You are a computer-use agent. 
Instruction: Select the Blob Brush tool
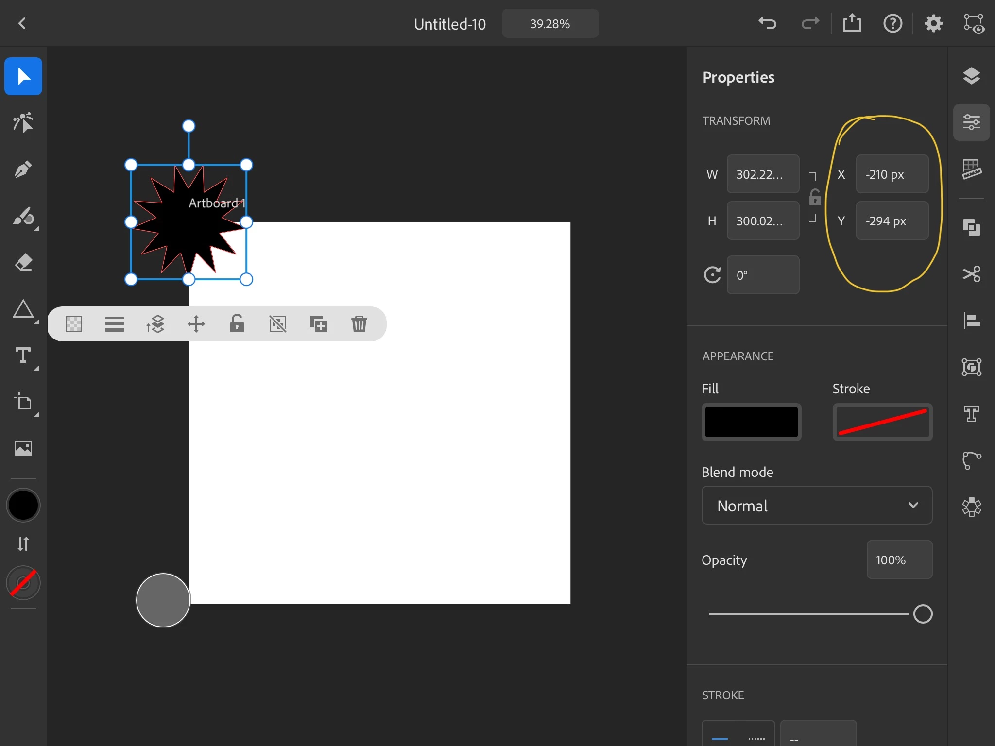coord(23,216)
